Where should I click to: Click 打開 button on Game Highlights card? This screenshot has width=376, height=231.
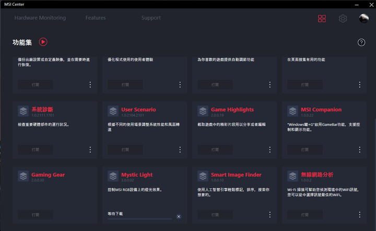coord(215,149)
